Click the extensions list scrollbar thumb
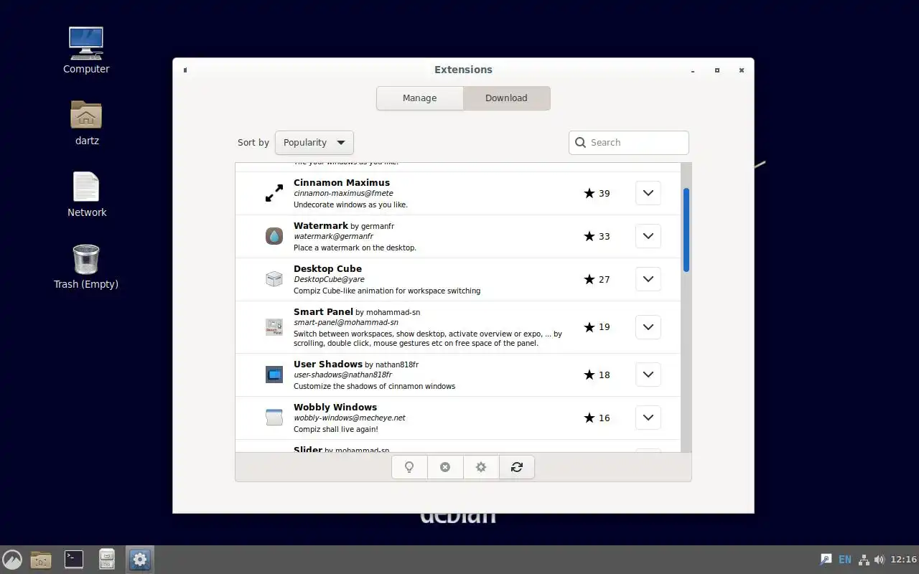The width and height of the screenshot is (919, 574). click(x=686, y=230)
